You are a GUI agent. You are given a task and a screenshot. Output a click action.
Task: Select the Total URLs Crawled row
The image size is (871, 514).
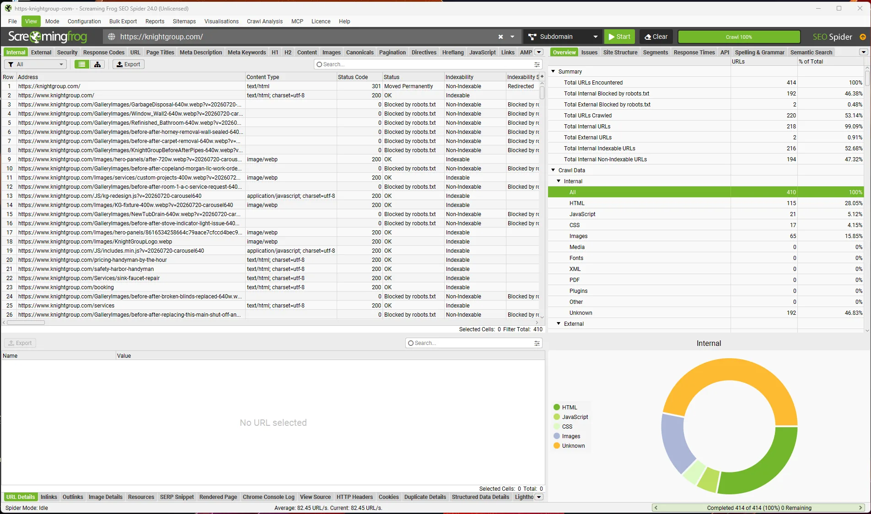point(706,115)
